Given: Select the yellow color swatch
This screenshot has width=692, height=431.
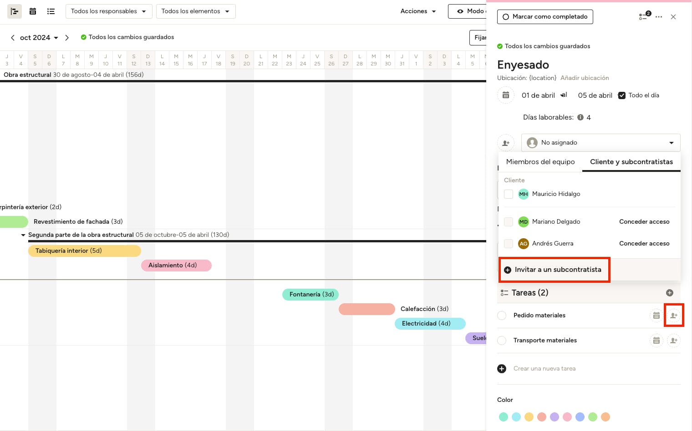Looking at the screenshot, I should click(529, 417).
